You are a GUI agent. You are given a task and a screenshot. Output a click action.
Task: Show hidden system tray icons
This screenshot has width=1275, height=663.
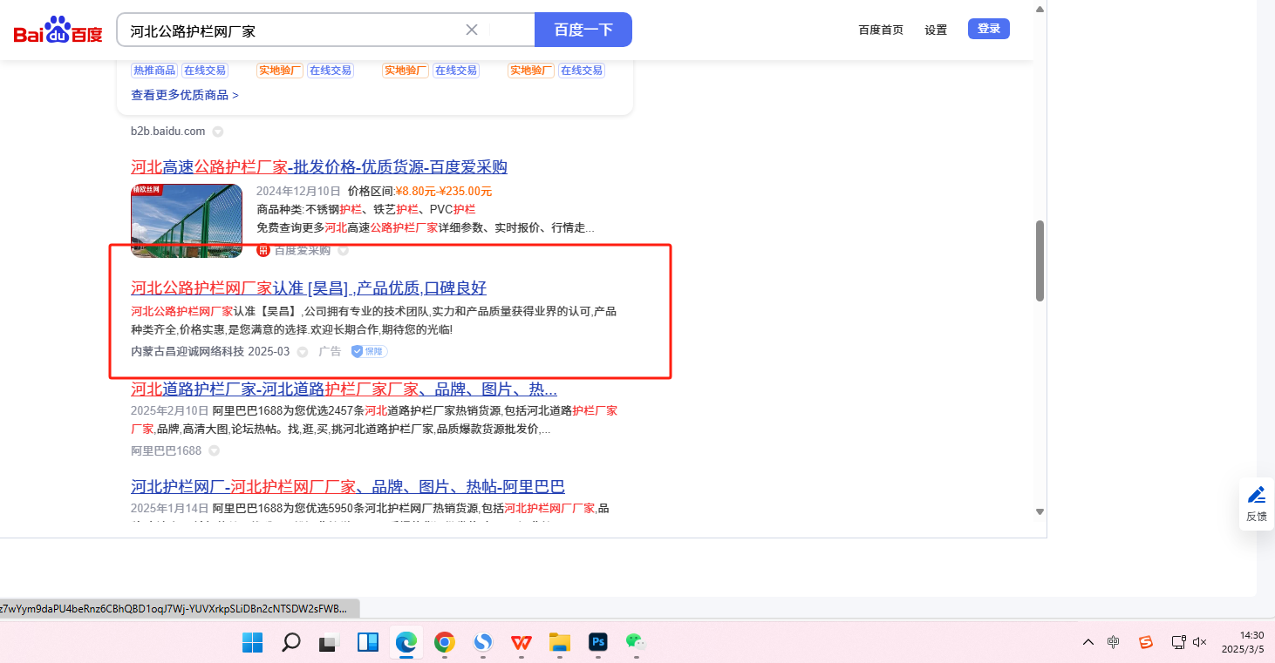[x=1087, y=642]
